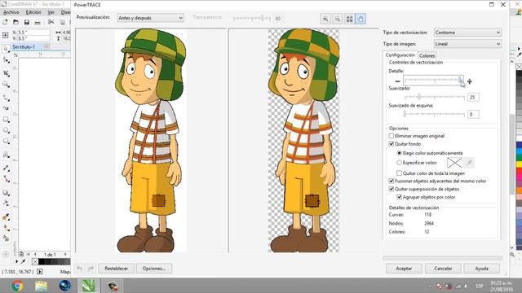Click the Aceptar button
The width and height of the screenshot is (522, 293).
click(x=404, y=269)
